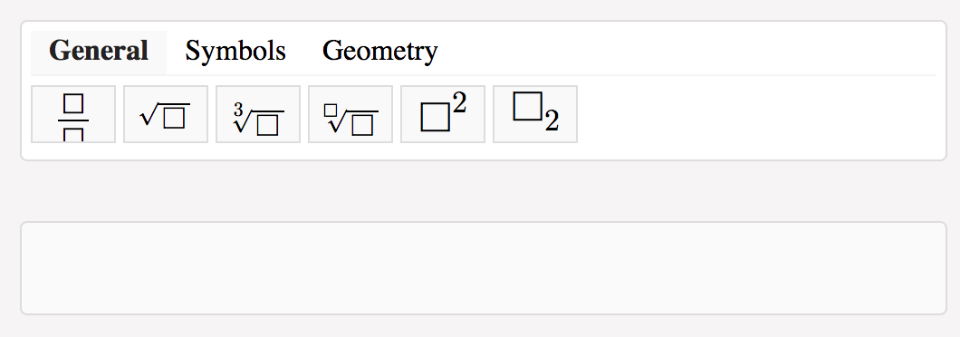
Task: Insert a cube root template
Action: (x=258, y=114)
